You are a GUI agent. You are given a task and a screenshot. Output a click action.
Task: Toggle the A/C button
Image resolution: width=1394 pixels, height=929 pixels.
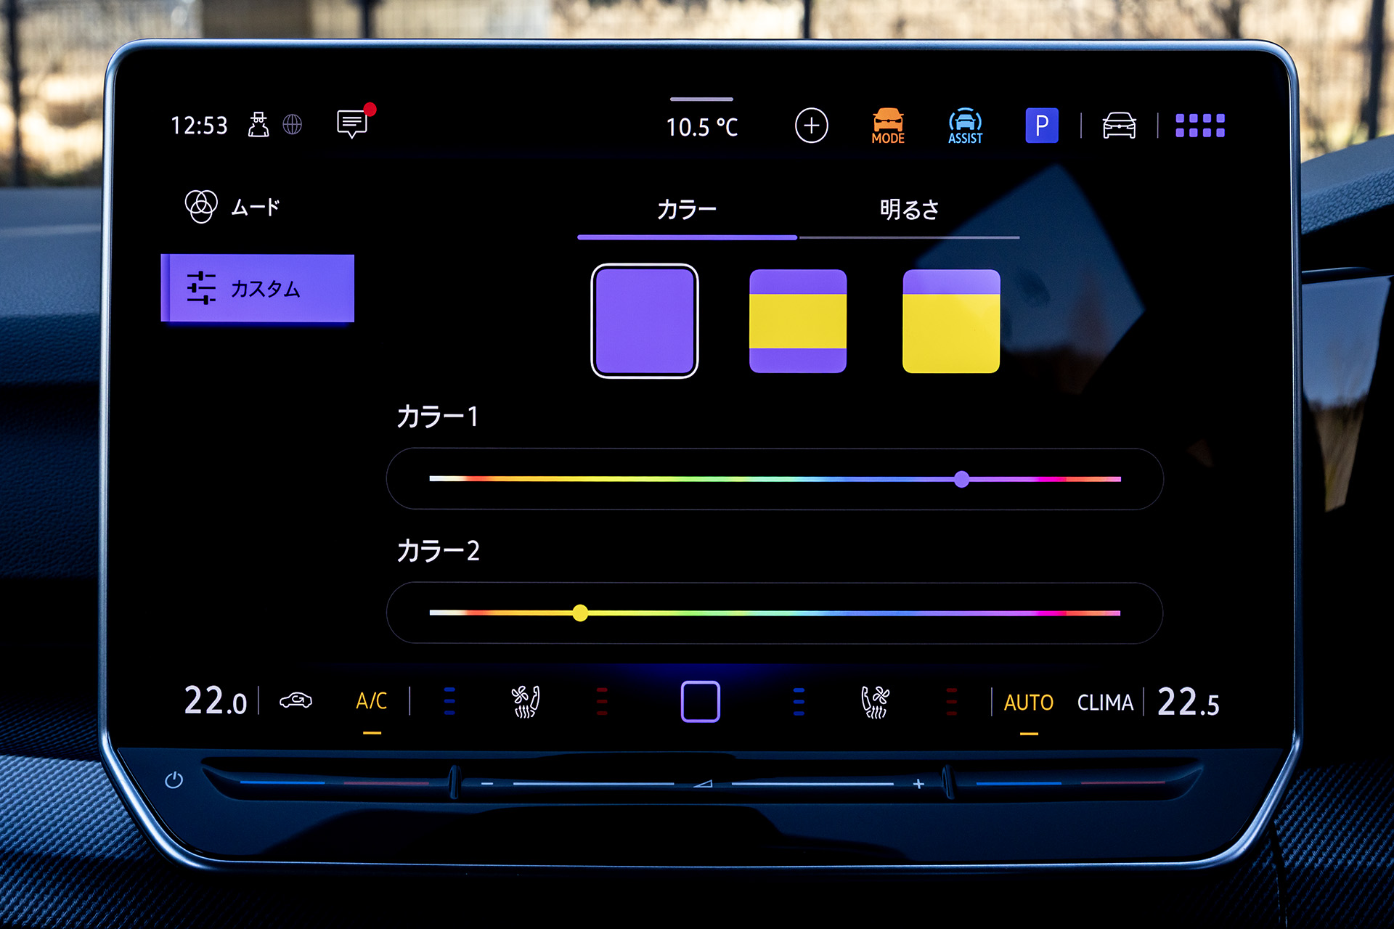(x=371, y=702)
